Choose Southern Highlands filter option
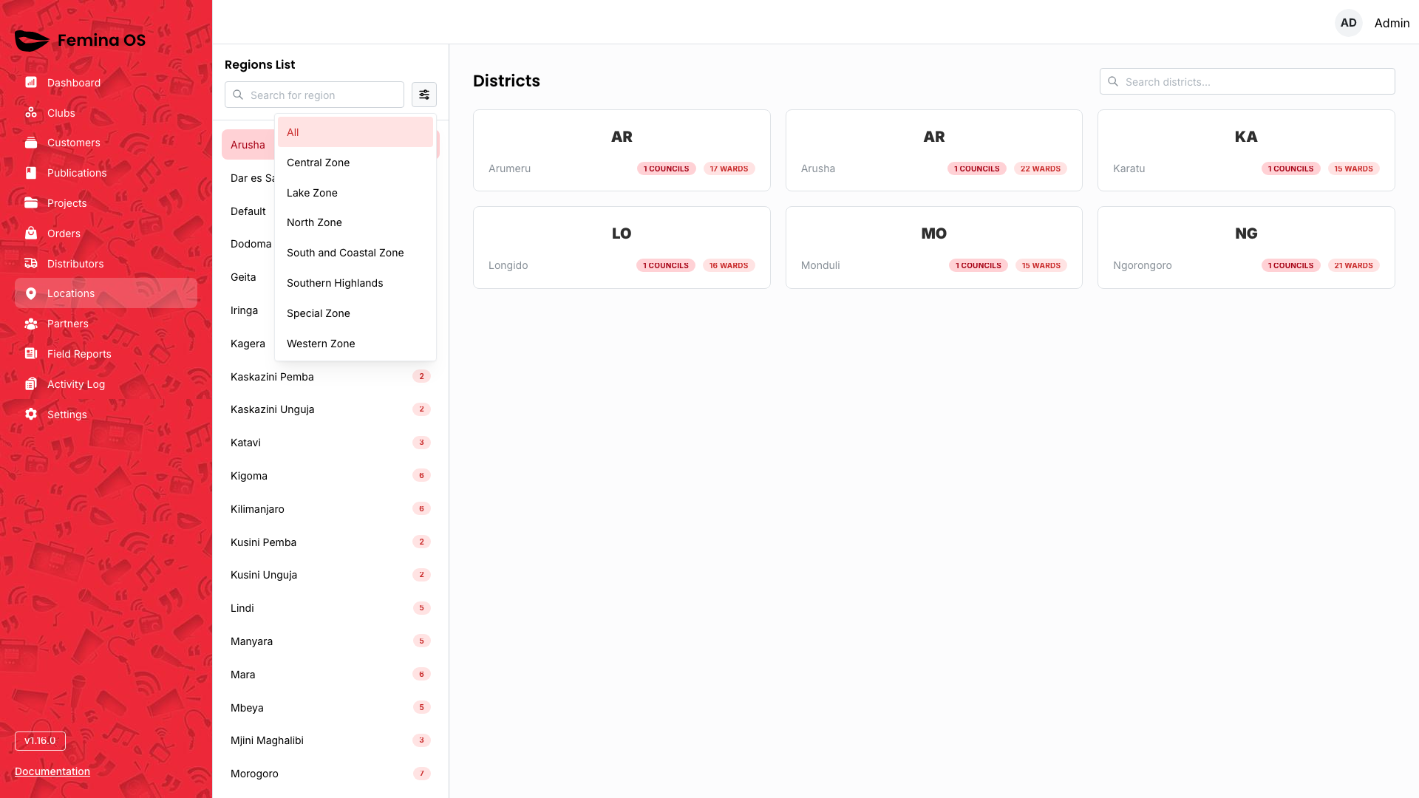Screen dimensions: 1419x798 tap(355, 283)
